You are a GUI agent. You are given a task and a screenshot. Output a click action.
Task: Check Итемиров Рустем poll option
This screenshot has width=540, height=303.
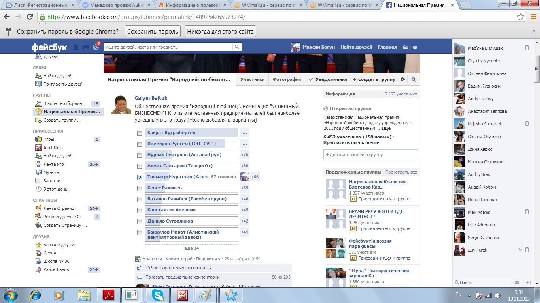click(x=140, y=144)
